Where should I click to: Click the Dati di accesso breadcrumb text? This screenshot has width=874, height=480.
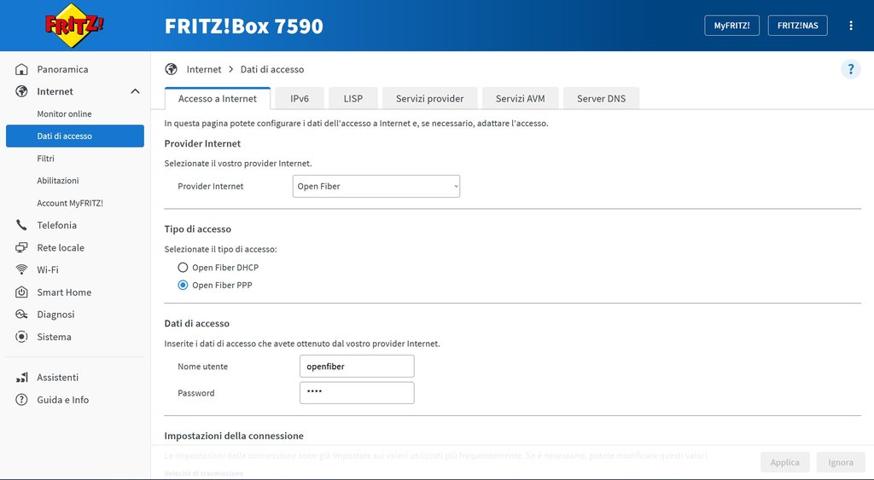pyautogui.click(x=272, y=69)
